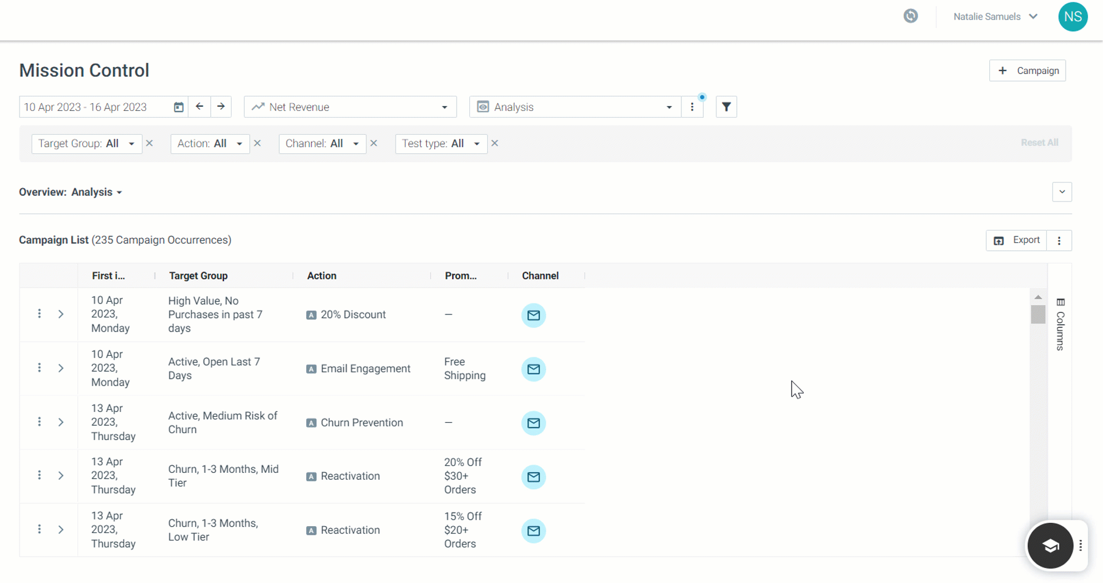The width and height of the screenshot is (1103, 583).
Task: Click the campaign list vertical scrollbar thumb
Action: point(1038,314)
